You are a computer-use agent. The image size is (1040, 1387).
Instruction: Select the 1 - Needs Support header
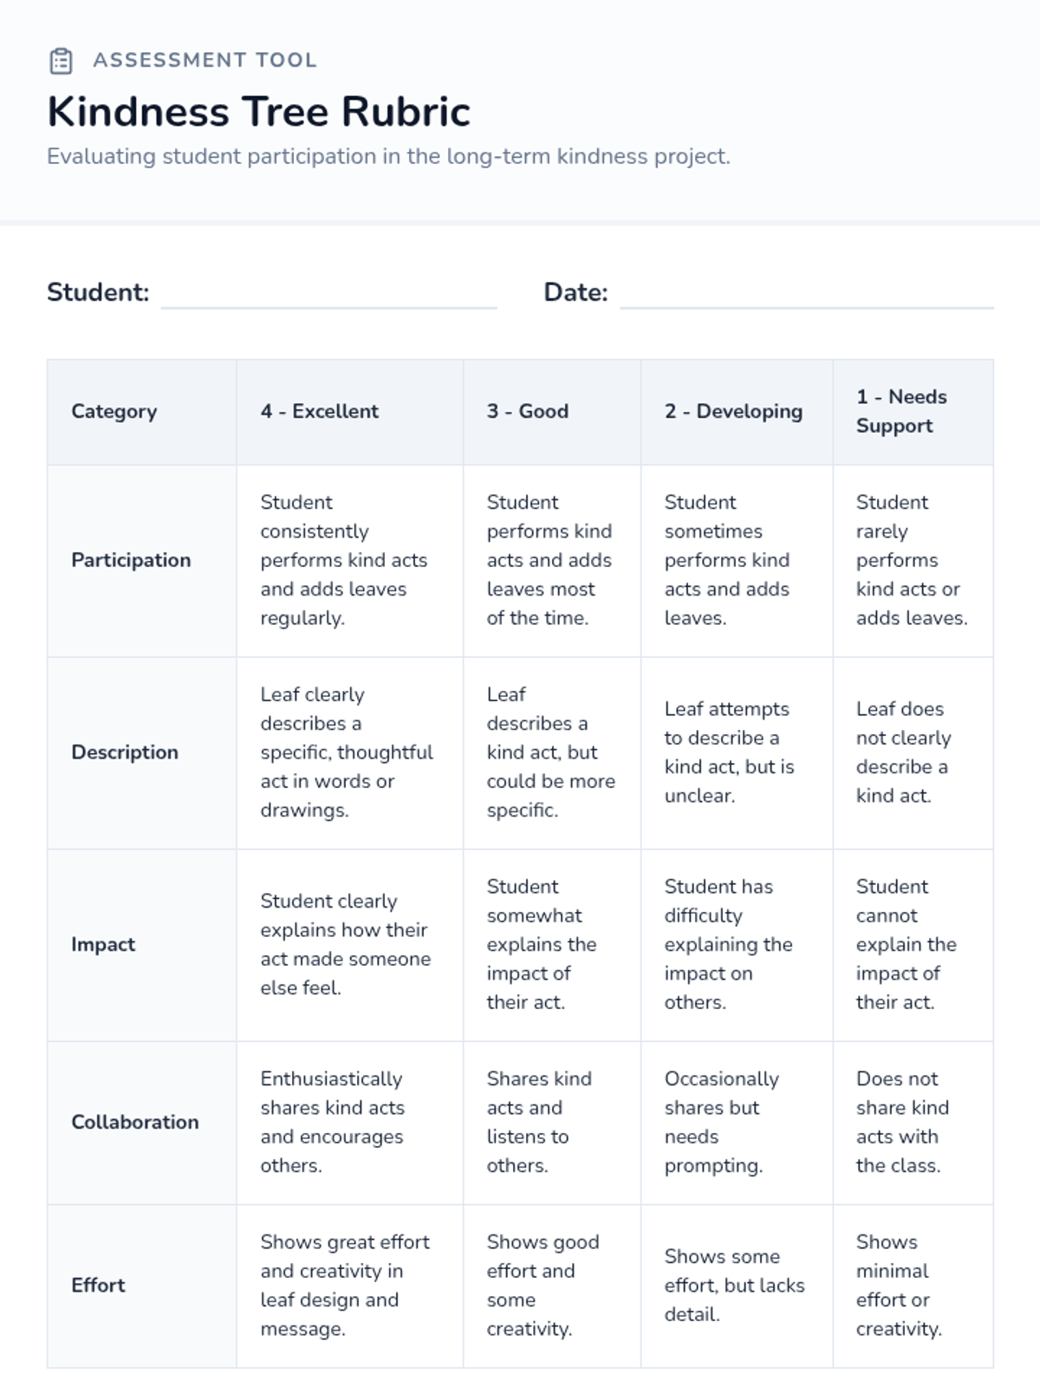[x=901, y=412]
